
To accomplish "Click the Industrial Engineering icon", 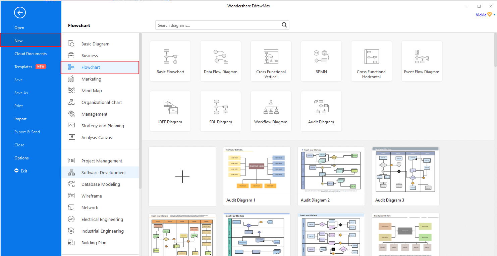I will point(71,231).
